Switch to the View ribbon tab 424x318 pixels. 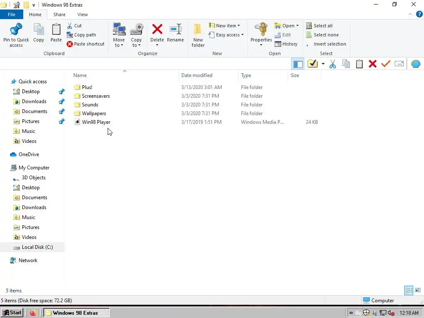82,14
